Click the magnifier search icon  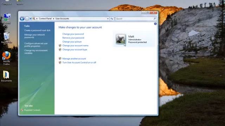155,19
